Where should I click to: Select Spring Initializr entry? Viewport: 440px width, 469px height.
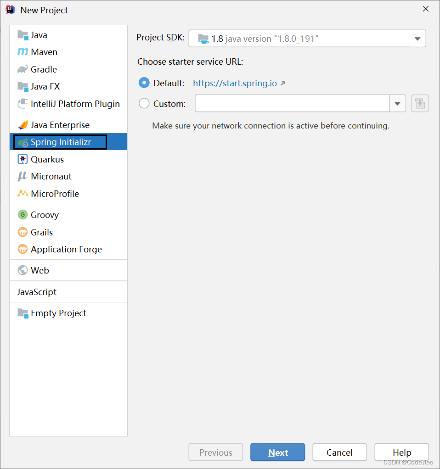pos(68,142)
